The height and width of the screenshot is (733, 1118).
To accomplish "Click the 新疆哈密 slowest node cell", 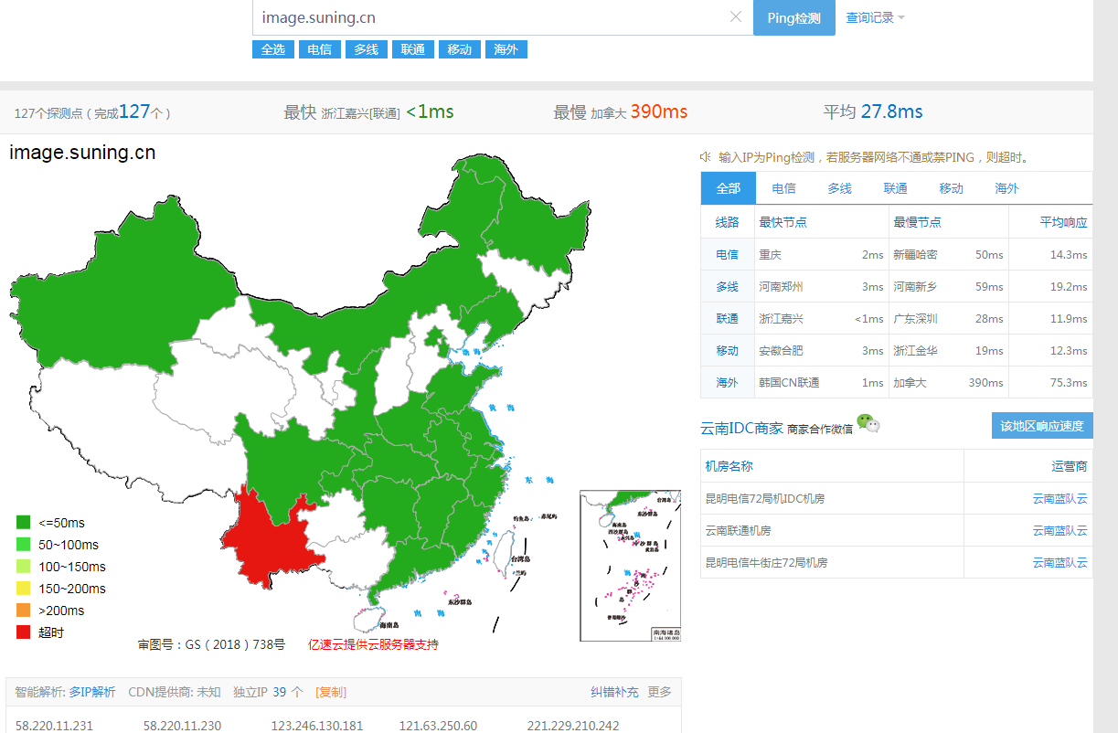I will click(915, 254).
